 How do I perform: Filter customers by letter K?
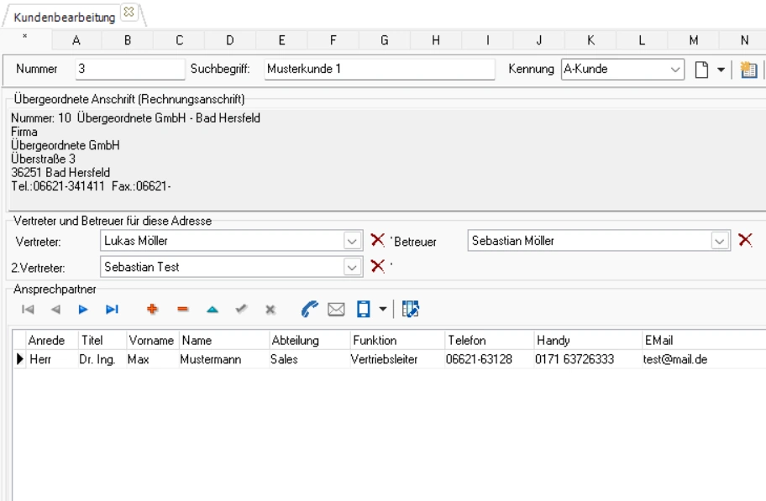[x=590, y=40]
